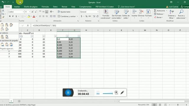Open filter dropdown in column C header
Screen dimensions: 189x106
click(32, 36)
